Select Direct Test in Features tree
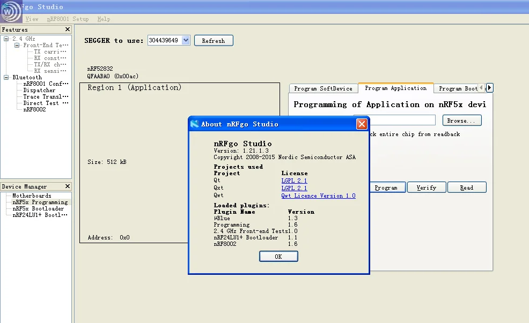Screen dimensions: 529x323 coord(46,103)
